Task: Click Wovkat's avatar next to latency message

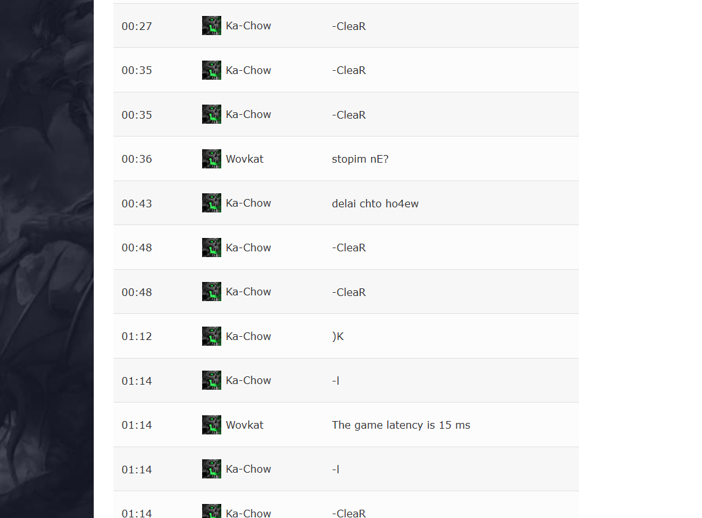Action: tap(211, 425)
